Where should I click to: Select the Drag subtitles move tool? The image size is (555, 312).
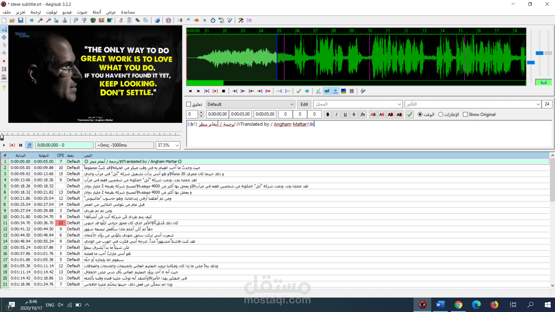(4, 37)
